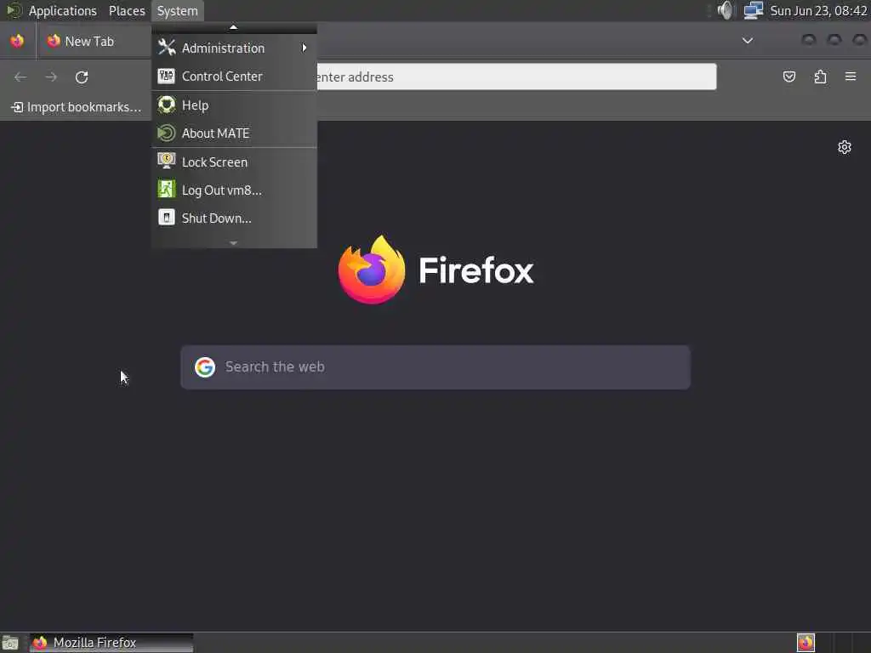
Task: Choose Lock Screen from the menu
Action: click(234, 162)
